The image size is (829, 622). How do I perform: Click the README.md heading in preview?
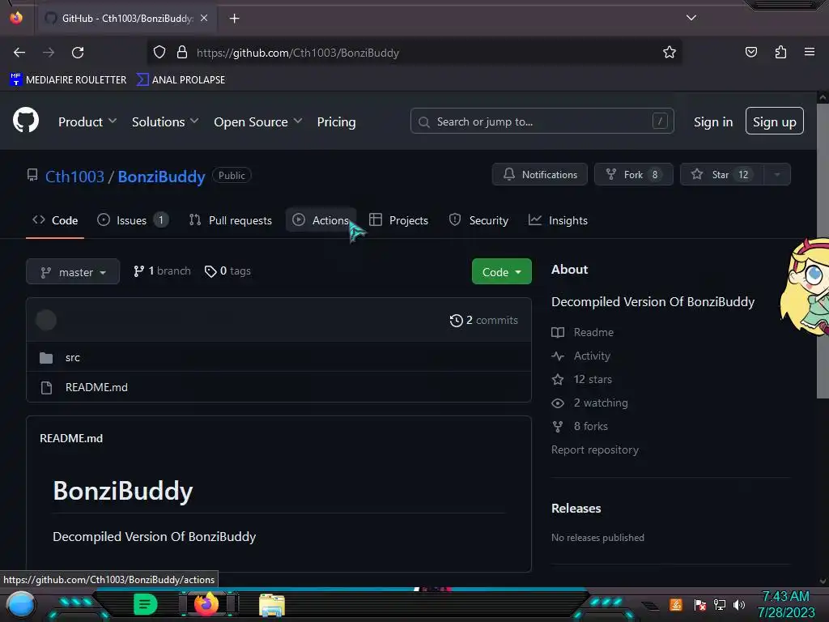[71, 438]
